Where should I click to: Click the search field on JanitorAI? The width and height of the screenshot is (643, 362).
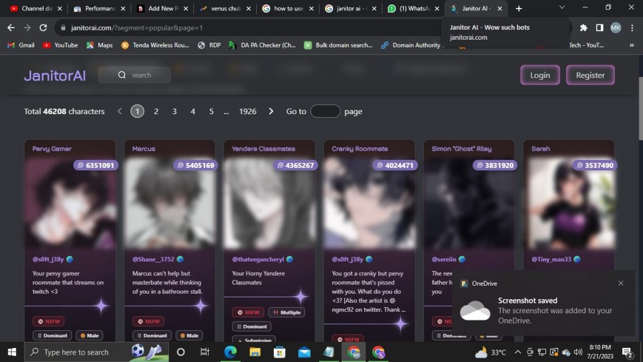134,75
